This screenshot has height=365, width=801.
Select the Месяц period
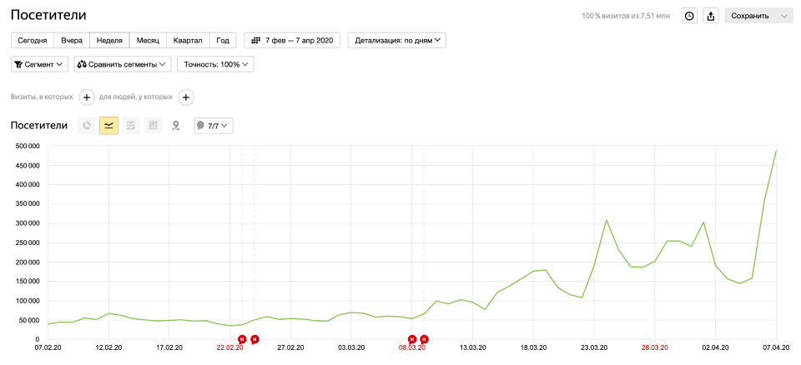(x=148, y=40)
